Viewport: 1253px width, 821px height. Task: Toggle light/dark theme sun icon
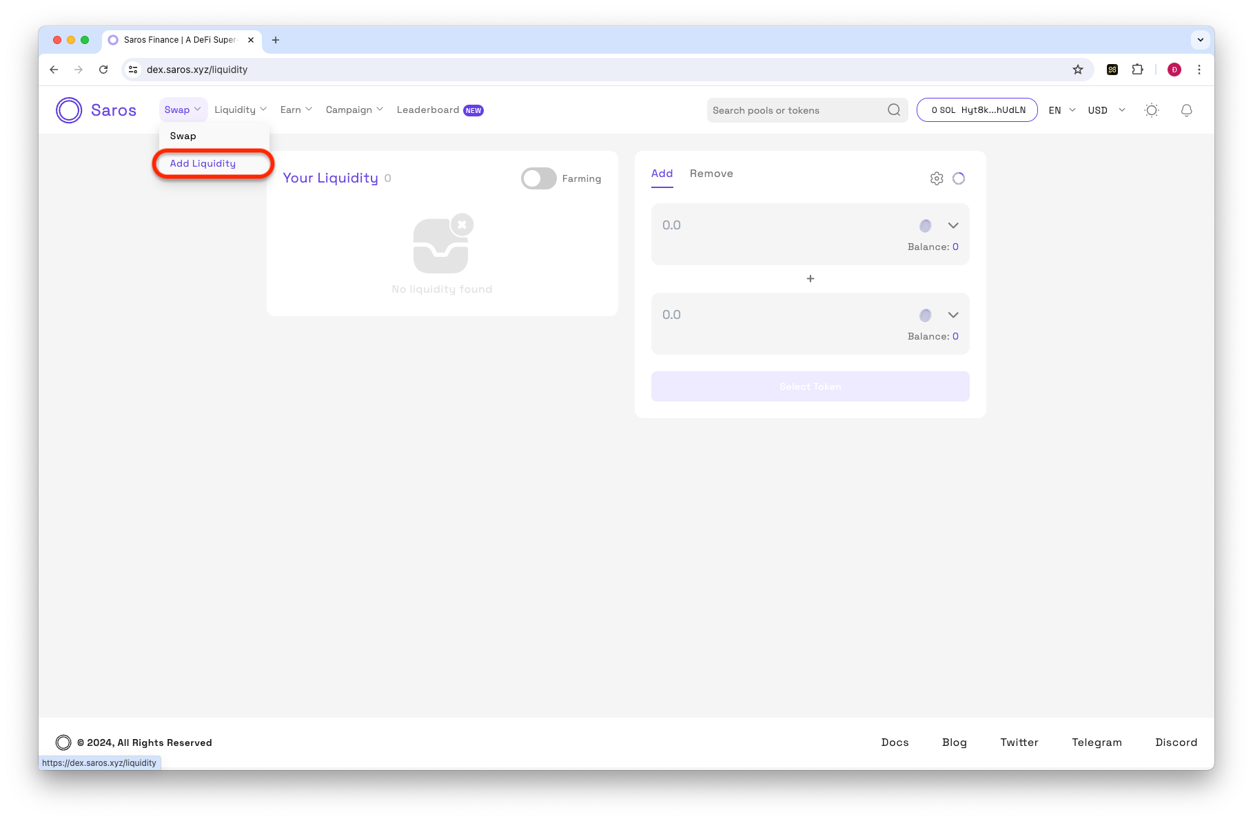click(1151, 110)
